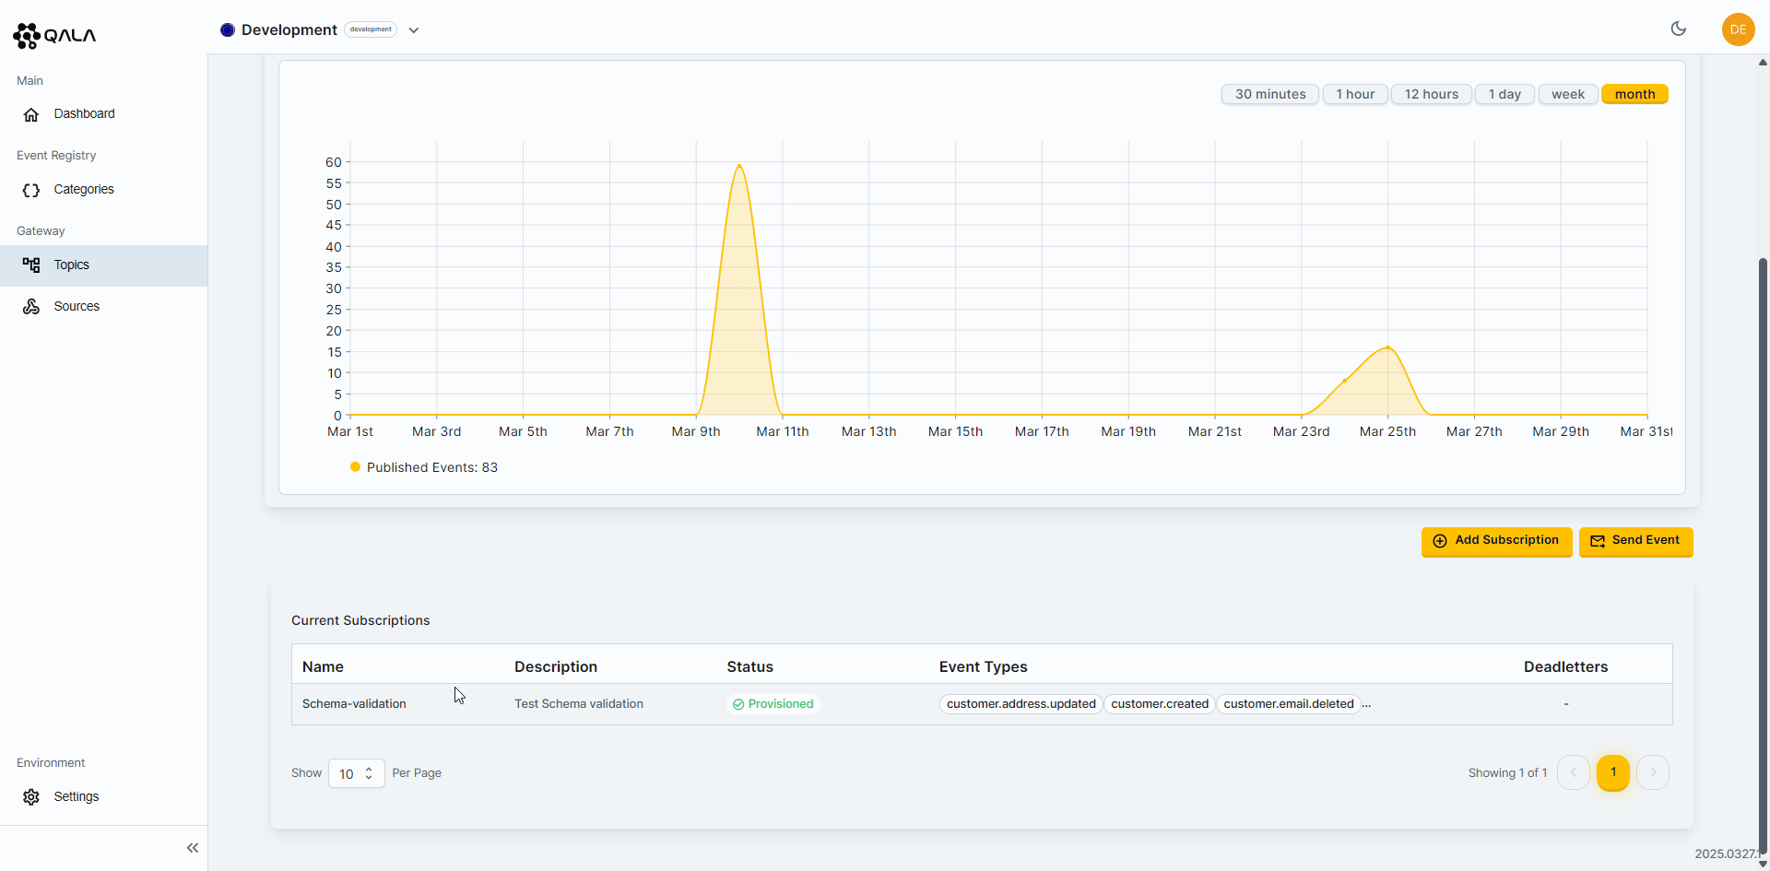Select the 12 hours range tab
This screenshot has height=871, width=1770.
tap(1431, 94)
